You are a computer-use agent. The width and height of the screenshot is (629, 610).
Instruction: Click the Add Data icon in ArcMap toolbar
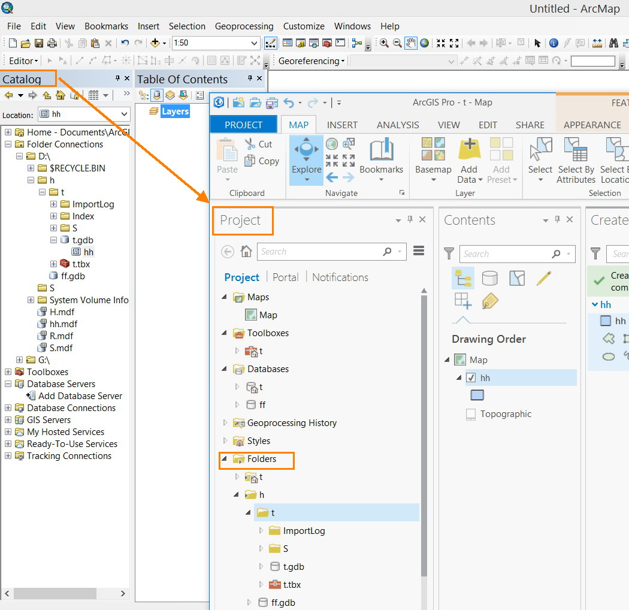155,43
